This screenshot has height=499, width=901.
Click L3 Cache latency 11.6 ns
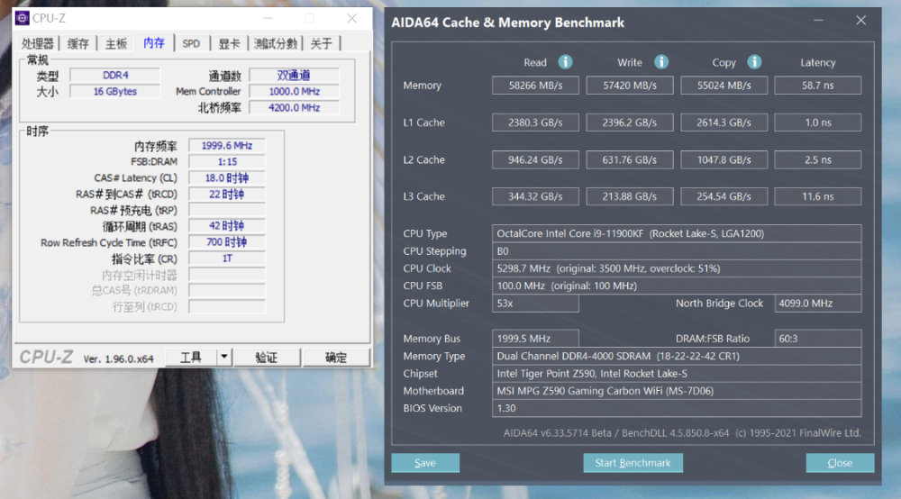click(x=818, y=196)
